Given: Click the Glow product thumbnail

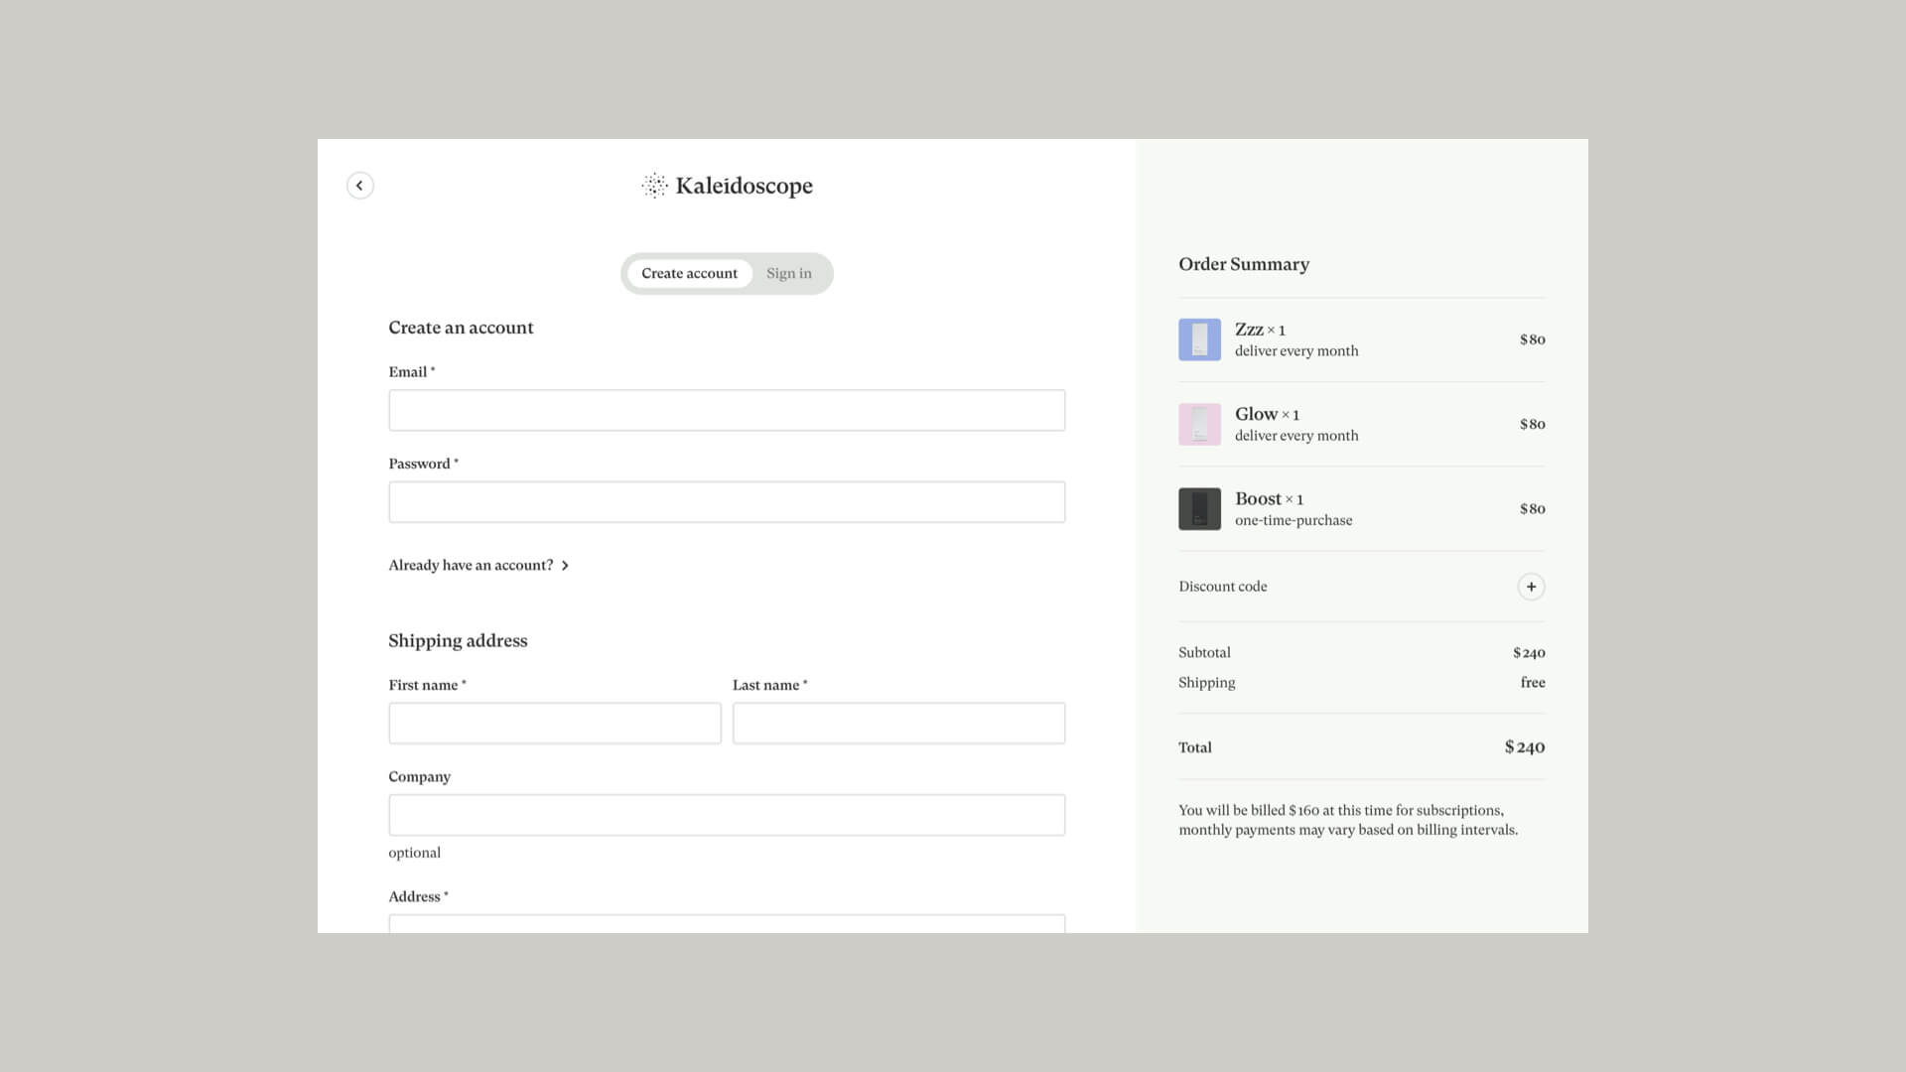Looking at the screenshot, I should [x=1199, y=424].
